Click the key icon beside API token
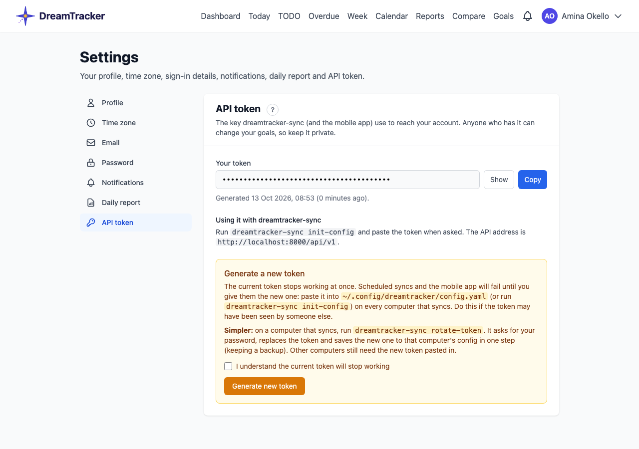The image size is (639, 449). (x=91, y=223)
